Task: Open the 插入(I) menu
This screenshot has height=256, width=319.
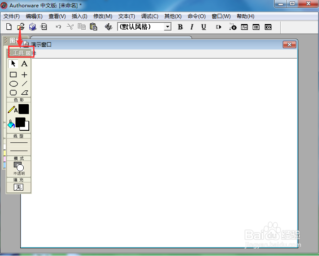Action: click(x=80, y=16)
